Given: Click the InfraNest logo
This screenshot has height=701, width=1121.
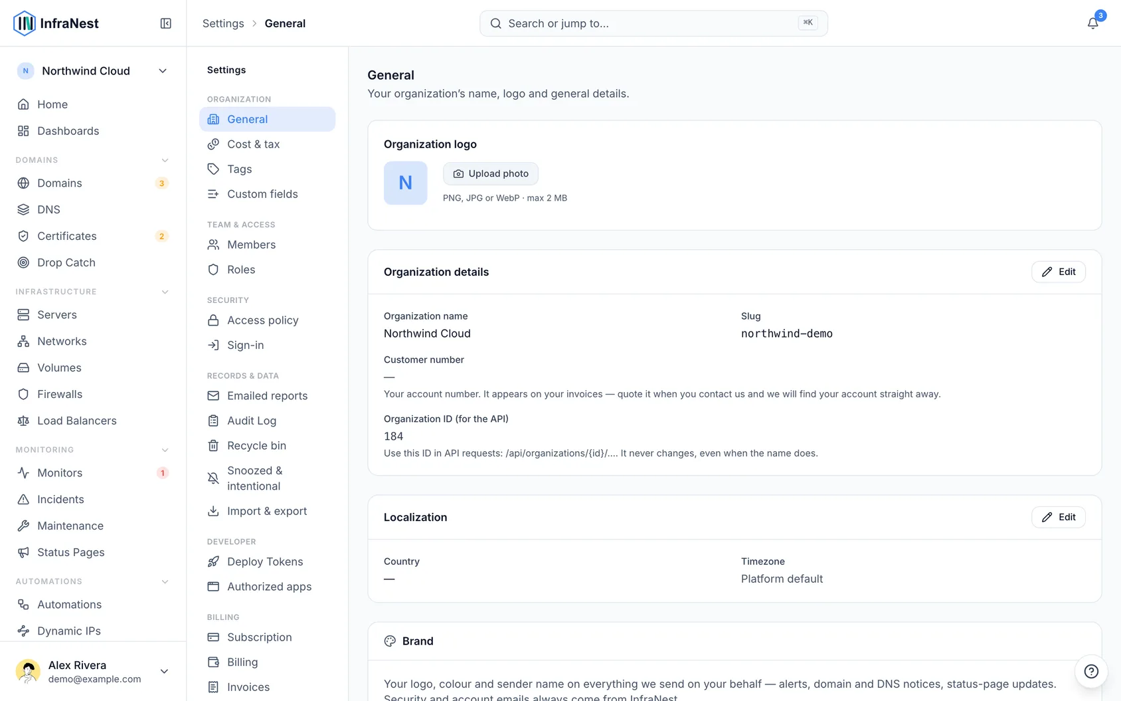Looking at the screenshot, I should [56, 23].
